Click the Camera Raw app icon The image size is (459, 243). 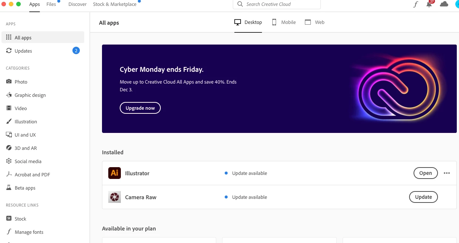click(115, 197)
